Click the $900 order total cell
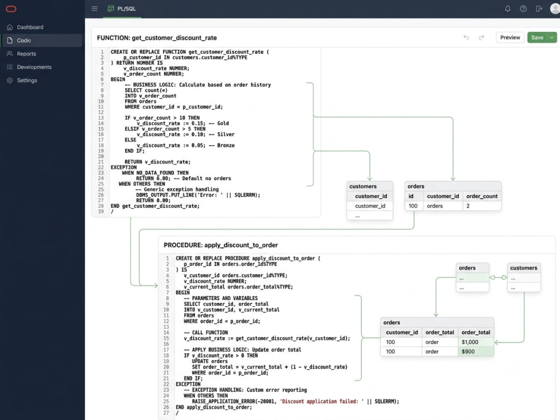Image resolution: width=560 pixels, height=420 pixels. pyautogui.click(x=475, y=352)
